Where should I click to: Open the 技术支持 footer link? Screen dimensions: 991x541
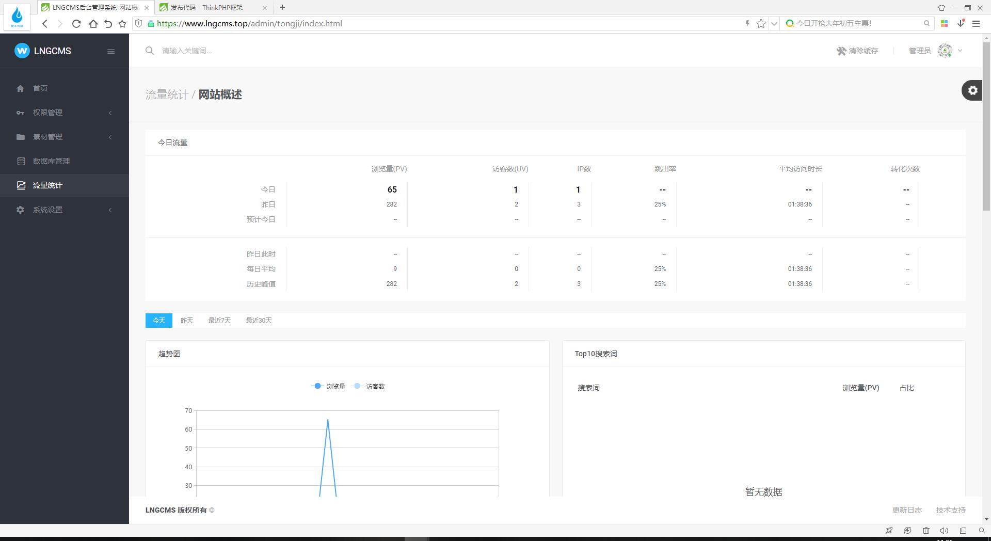(x=951, y=510)
